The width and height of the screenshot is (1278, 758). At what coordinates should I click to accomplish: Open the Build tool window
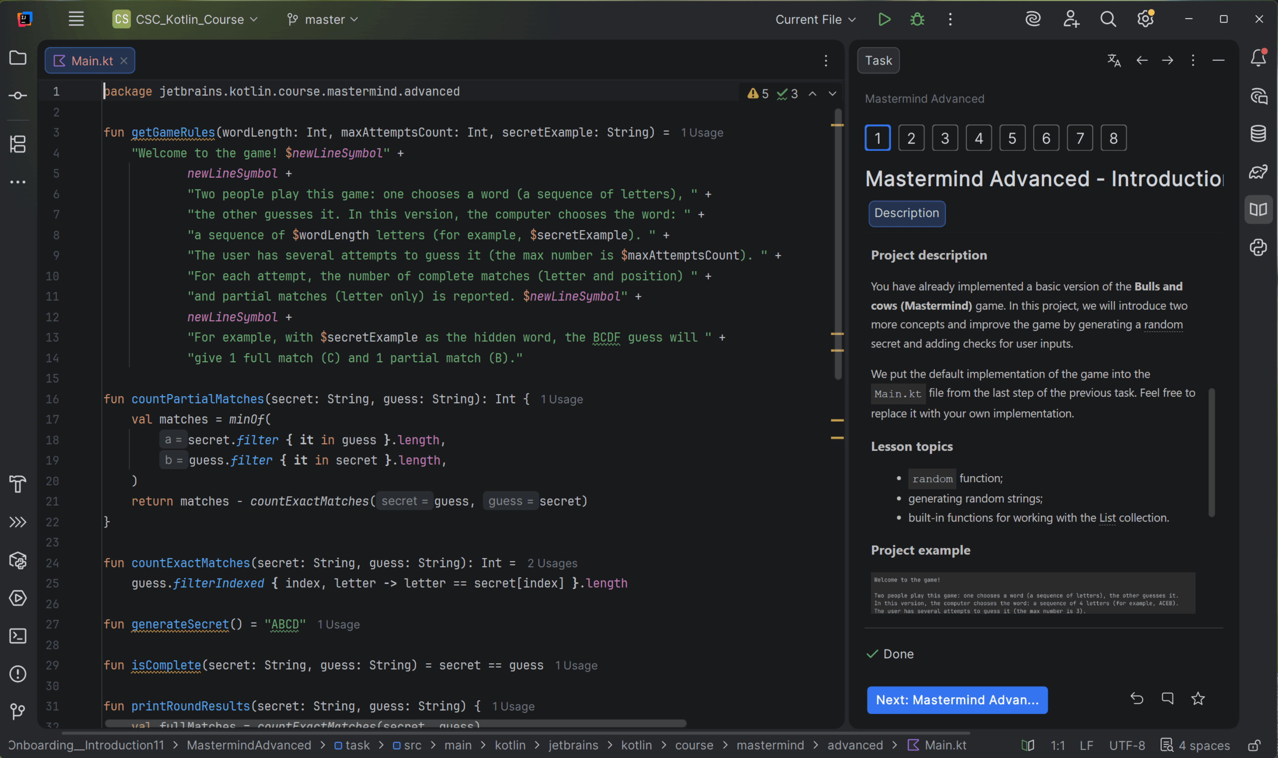tap(18, 484)
